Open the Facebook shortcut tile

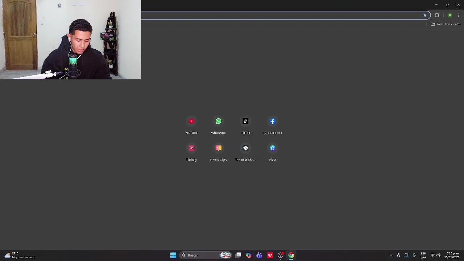pos(273,125)
